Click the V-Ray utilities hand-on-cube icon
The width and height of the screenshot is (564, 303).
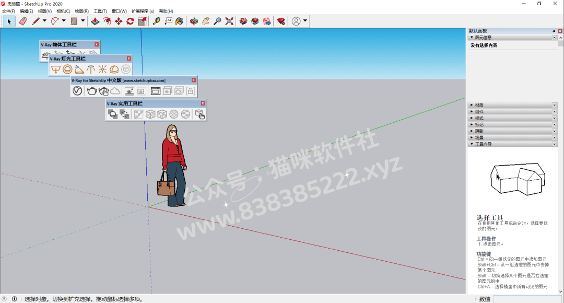pyautogui.click(x=199, y=114)
